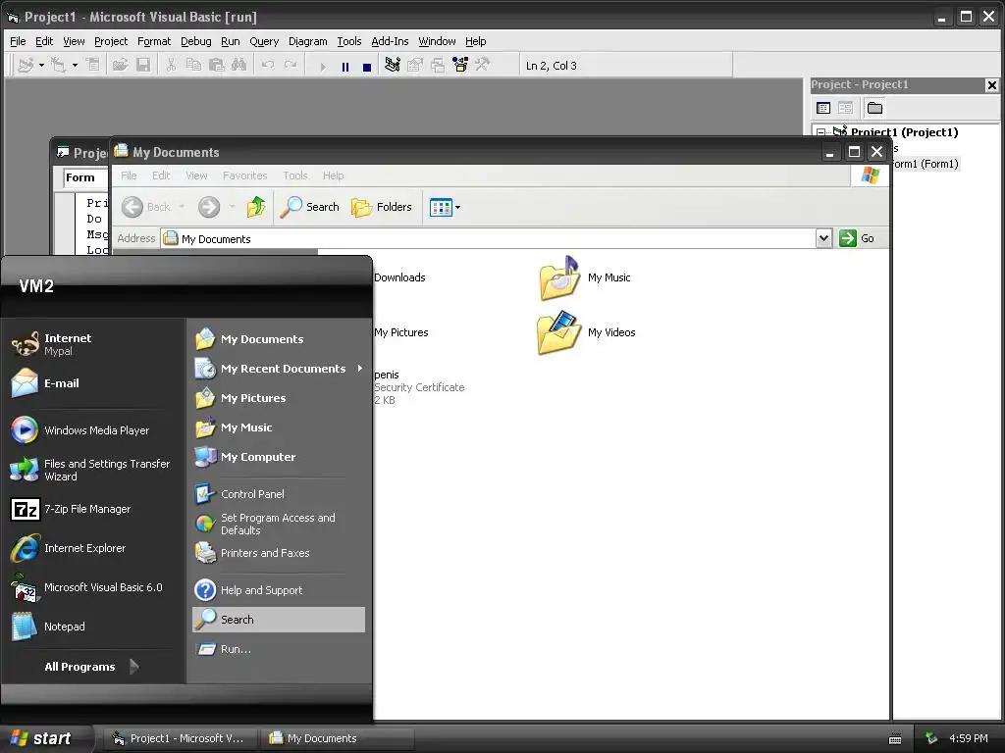The height and width of the screenshot is (753, 1005).
Task: Select the My Music folder icon
Action: (x=558, y=278)
